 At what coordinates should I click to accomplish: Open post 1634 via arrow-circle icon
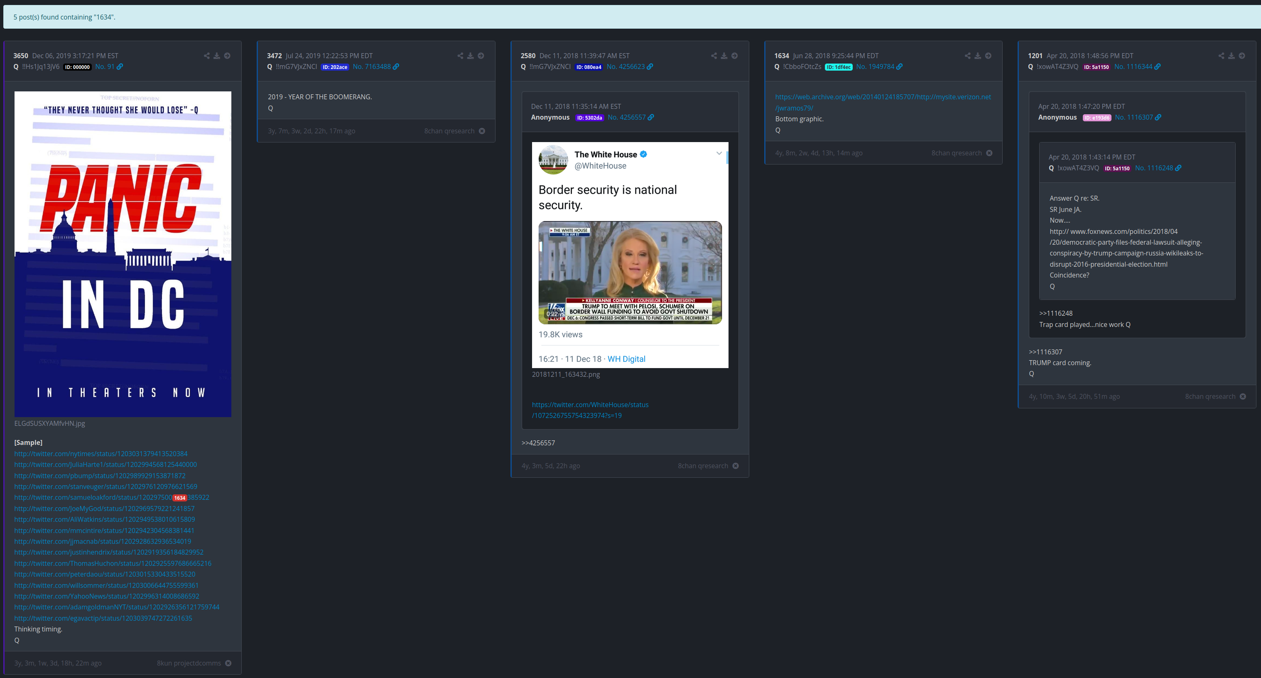point(988,56)
